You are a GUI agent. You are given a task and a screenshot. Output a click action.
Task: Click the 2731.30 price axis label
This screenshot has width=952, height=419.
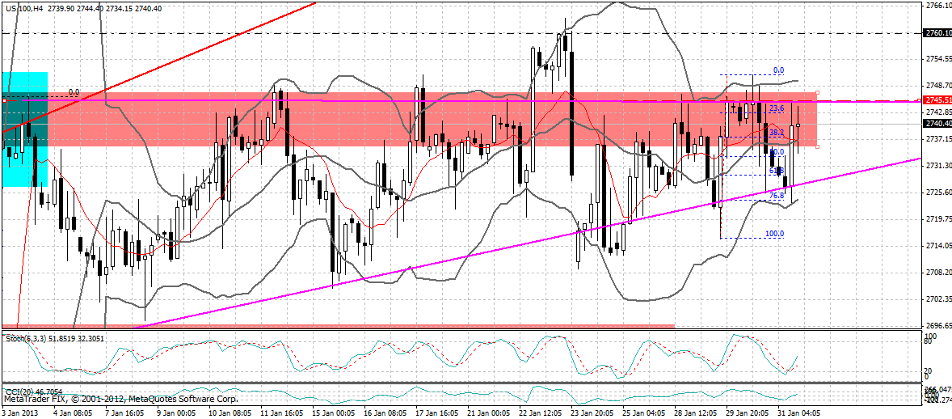tap(938, 165)
